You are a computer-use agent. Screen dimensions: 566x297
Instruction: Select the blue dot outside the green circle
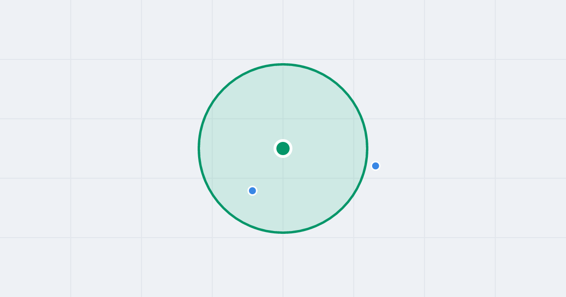pyautogui.click(x=375, y=166)
